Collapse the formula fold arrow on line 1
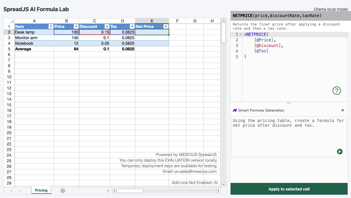This screenshot has width=351, height=198. coord(240,34)
